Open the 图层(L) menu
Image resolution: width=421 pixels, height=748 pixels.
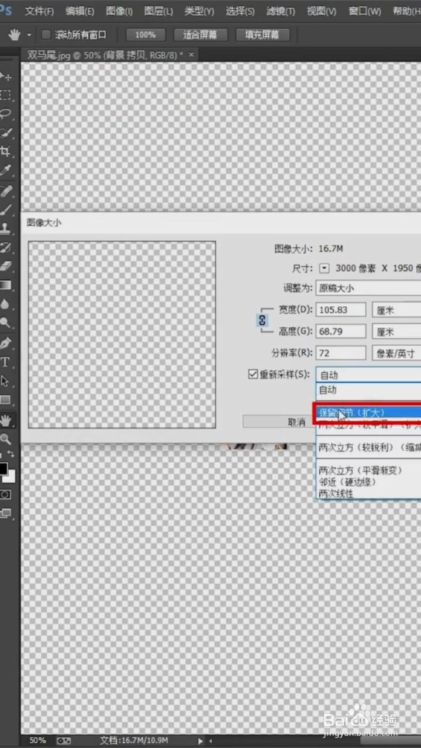pyautogui.click(x=158, y=11)
